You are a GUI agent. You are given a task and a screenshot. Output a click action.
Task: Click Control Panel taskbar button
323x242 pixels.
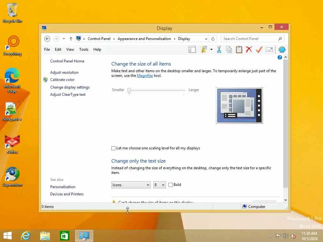(x=84, y=236)
